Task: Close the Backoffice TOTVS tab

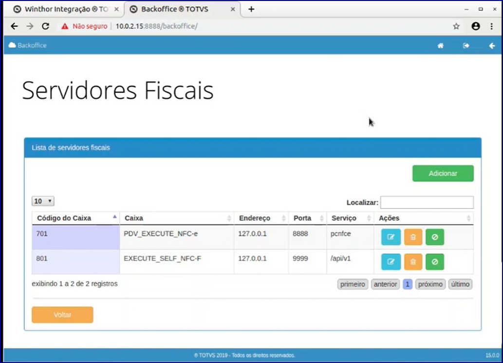Action: point(233,9)
